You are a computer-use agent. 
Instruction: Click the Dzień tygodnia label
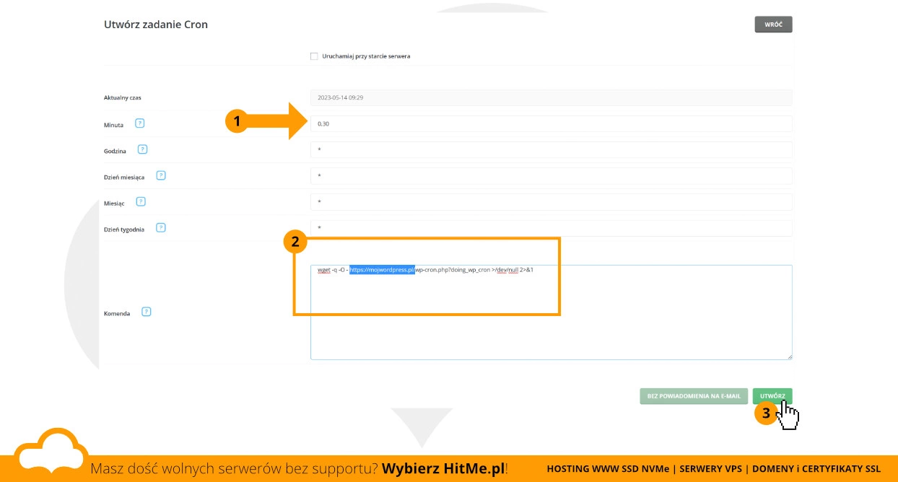(x=124, y=229)
